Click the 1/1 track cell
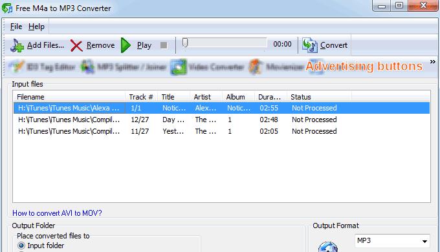 click(136, 108)
